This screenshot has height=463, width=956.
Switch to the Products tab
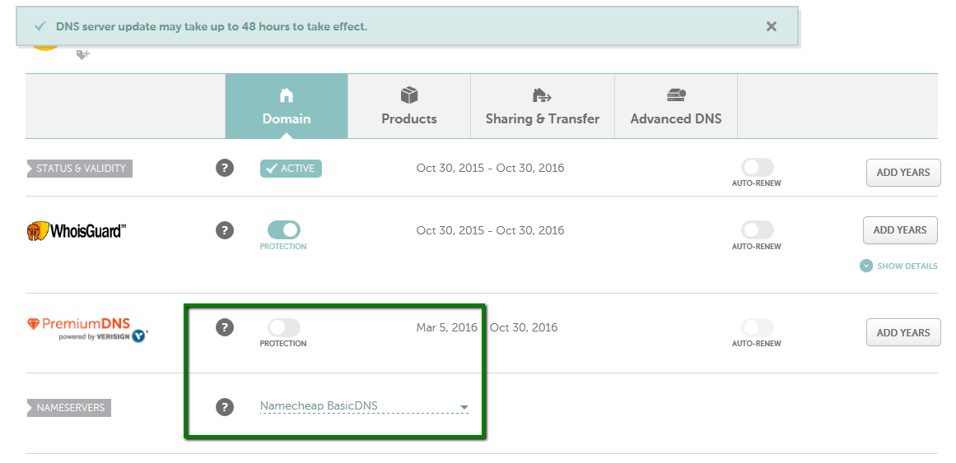coord(409,106)
